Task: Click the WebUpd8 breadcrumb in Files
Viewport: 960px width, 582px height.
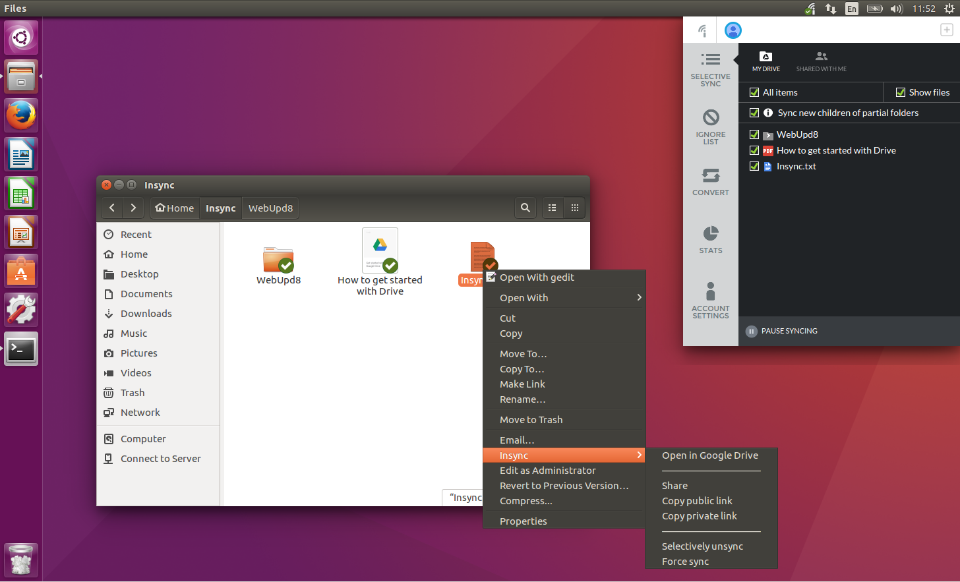Action: [x=270, y=208]
